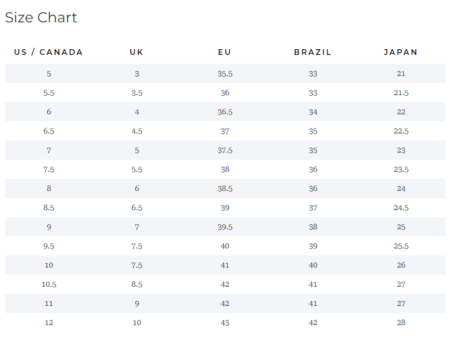Click the UK column header
The height and width of the screenshot is (357, 457).
click(137, 52)
